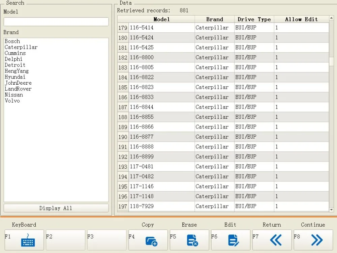Click the table vertical scrollbar thumb
The height and width of the screenshot is (253, 337).
(x=331, y=62)
